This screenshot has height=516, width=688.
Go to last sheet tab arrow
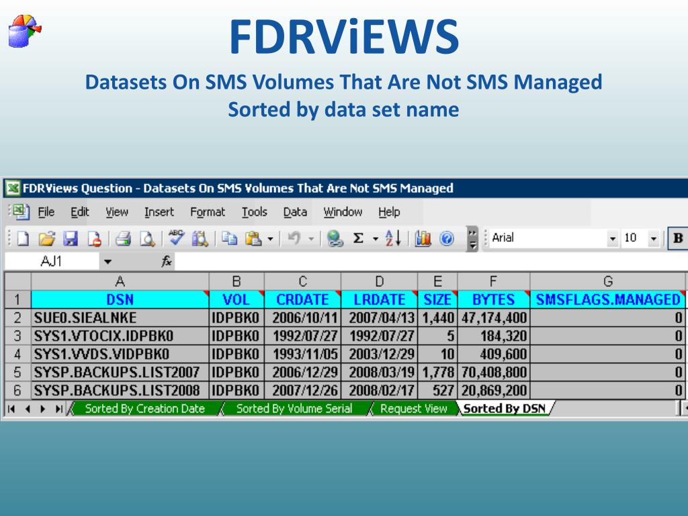pyautogui.click(x=58, y=409)
